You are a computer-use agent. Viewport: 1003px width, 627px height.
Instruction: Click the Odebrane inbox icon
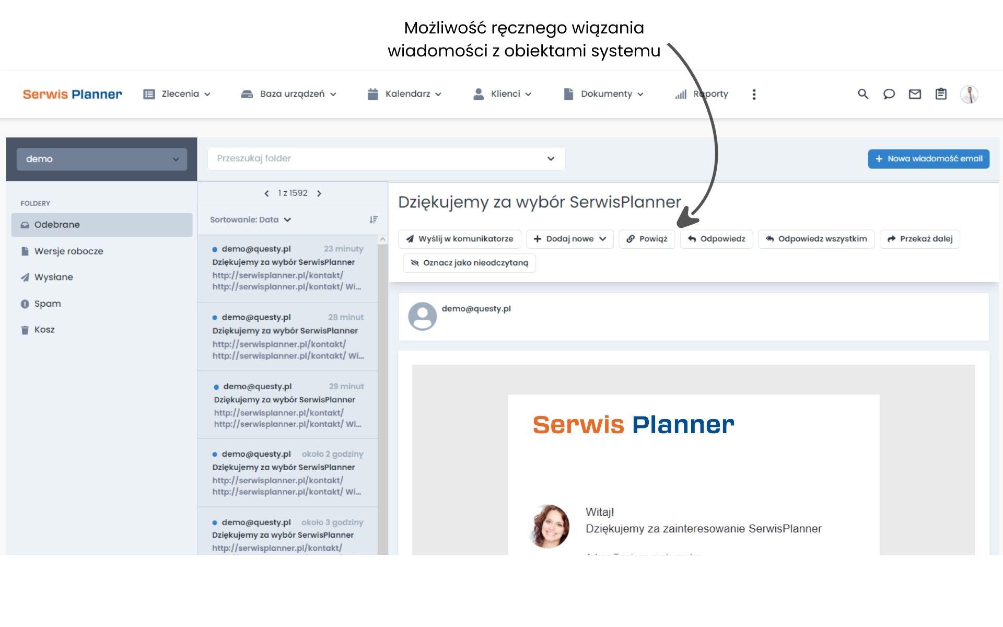click(x=25, y=225)
